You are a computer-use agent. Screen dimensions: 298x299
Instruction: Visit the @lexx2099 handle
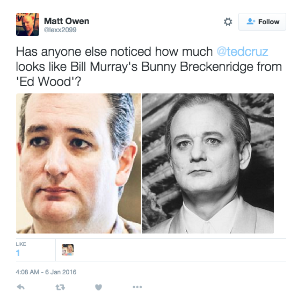click(x=60, y=30)
